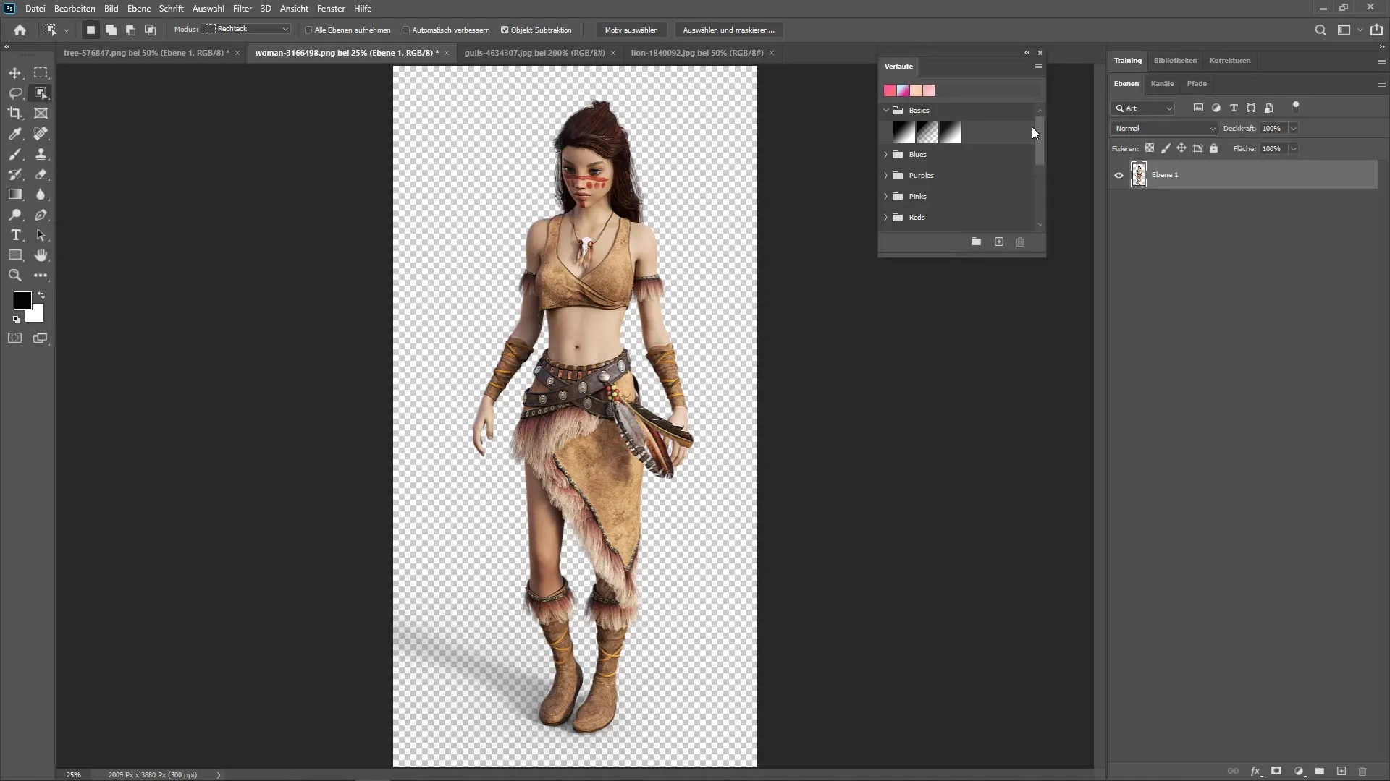This screenshot has height=781, width=1390.
Task: Add layer mask icon
Action: tap(1276, 771)
